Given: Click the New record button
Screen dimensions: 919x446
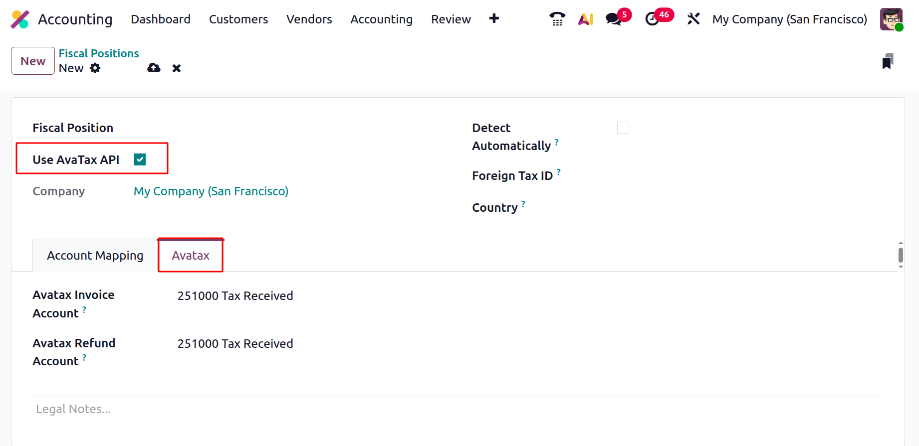Looking at the screenshot, I should coord(33,61).
